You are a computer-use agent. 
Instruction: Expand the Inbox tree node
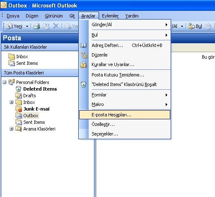point(12,102)
